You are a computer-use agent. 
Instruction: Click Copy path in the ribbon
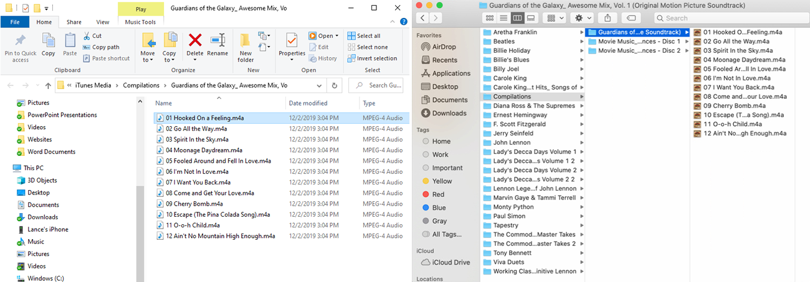[x=100, y=47]
